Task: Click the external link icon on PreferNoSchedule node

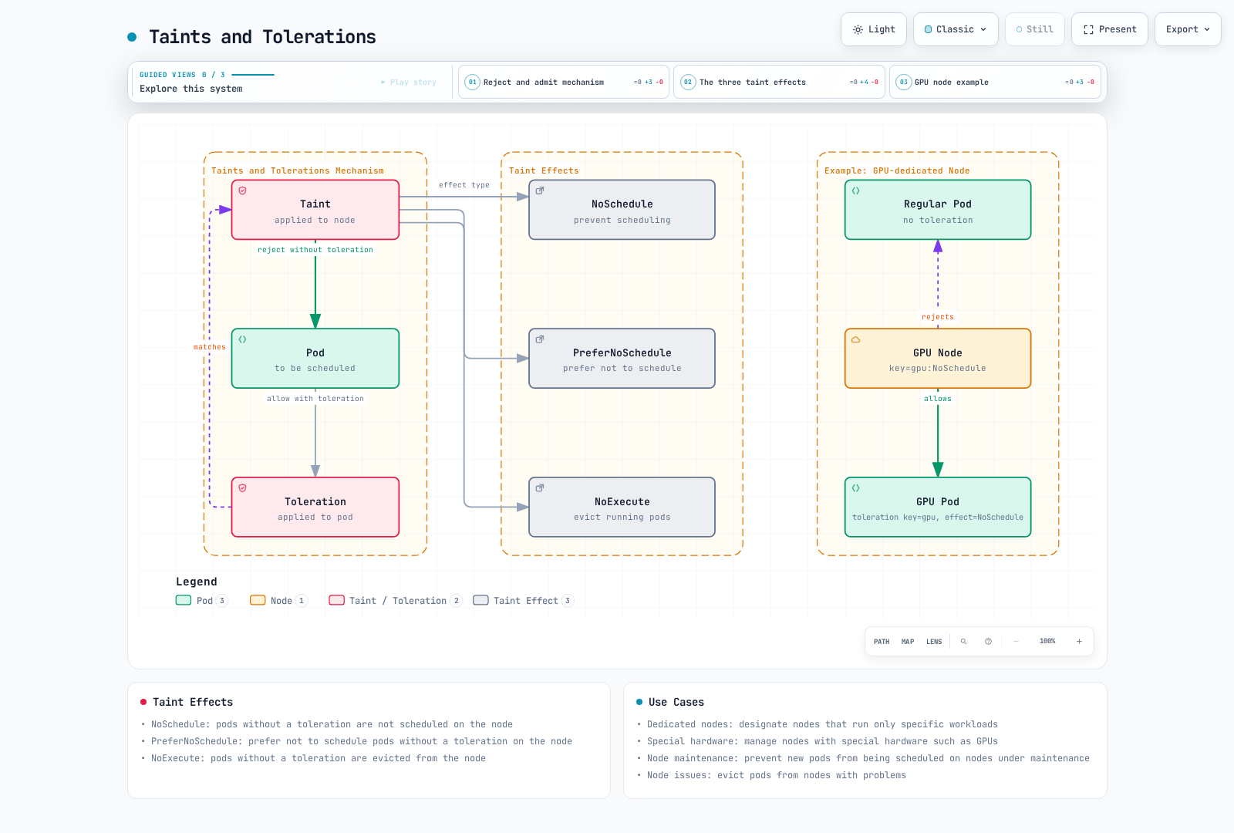Action: point(540,339)
